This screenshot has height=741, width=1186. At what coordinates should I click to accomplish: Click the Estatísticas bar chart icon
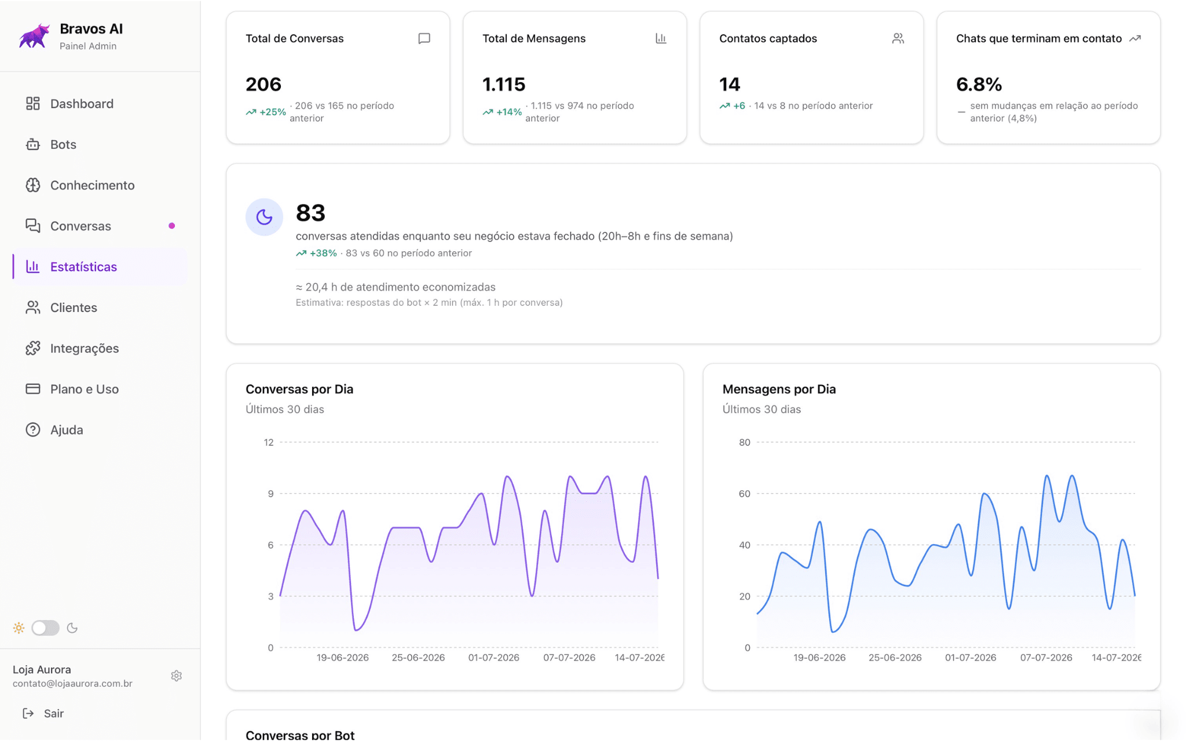[33, 267]
